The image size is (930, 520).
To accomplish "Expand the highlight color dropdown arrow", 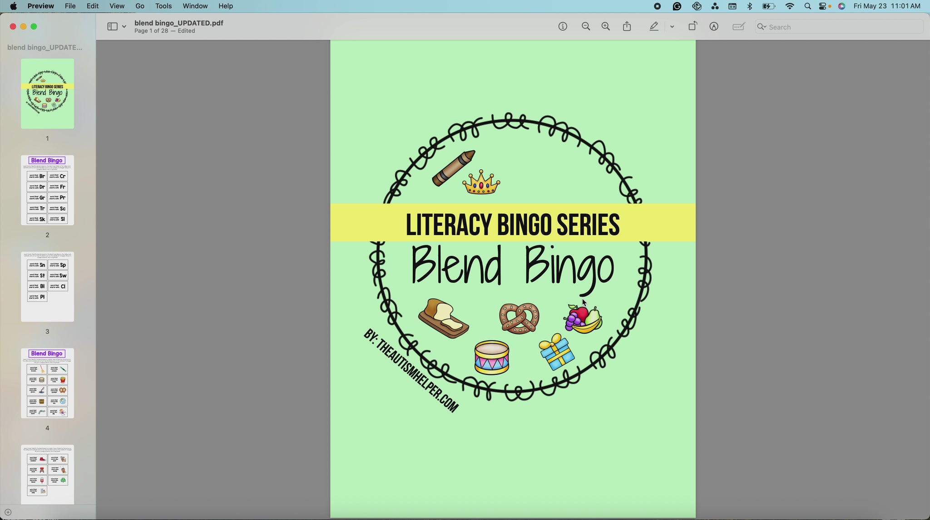I will click(672, 27).
